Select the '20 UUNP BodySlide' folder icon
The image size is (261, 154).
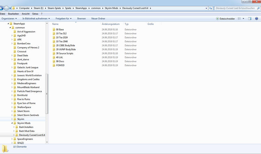[x=54, y=50]
